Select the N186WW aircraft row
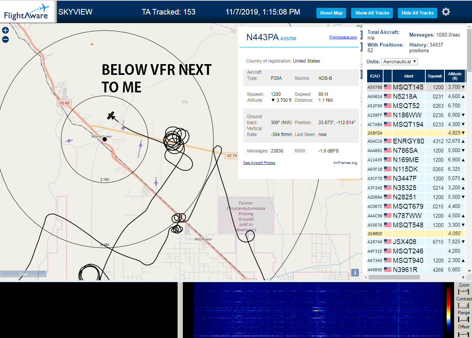Image resolution: width=472 pixels, height=338 pixels. [417, 115]
